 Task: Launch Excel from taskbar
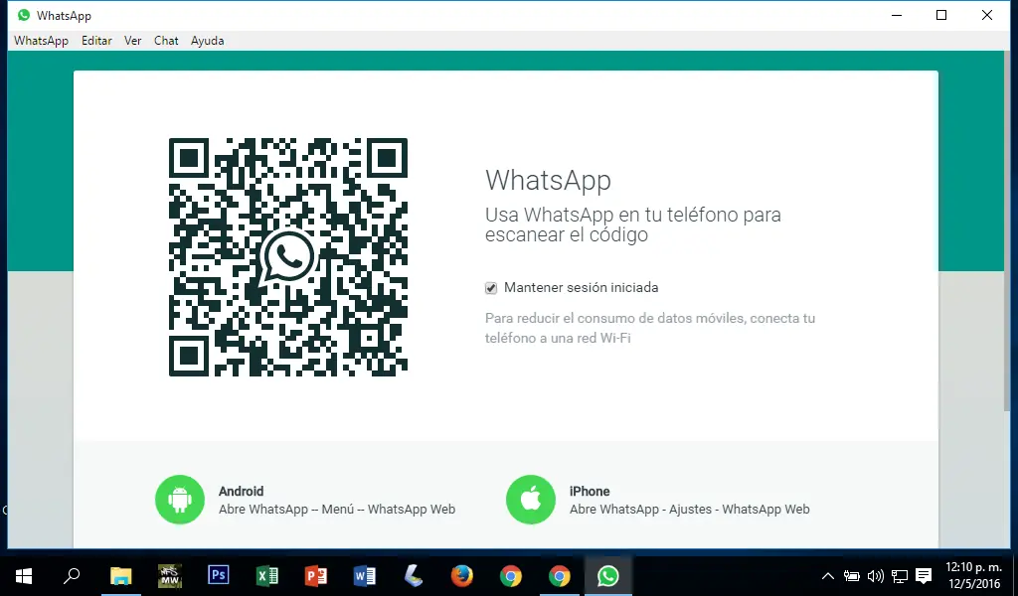tap(266, 576)
